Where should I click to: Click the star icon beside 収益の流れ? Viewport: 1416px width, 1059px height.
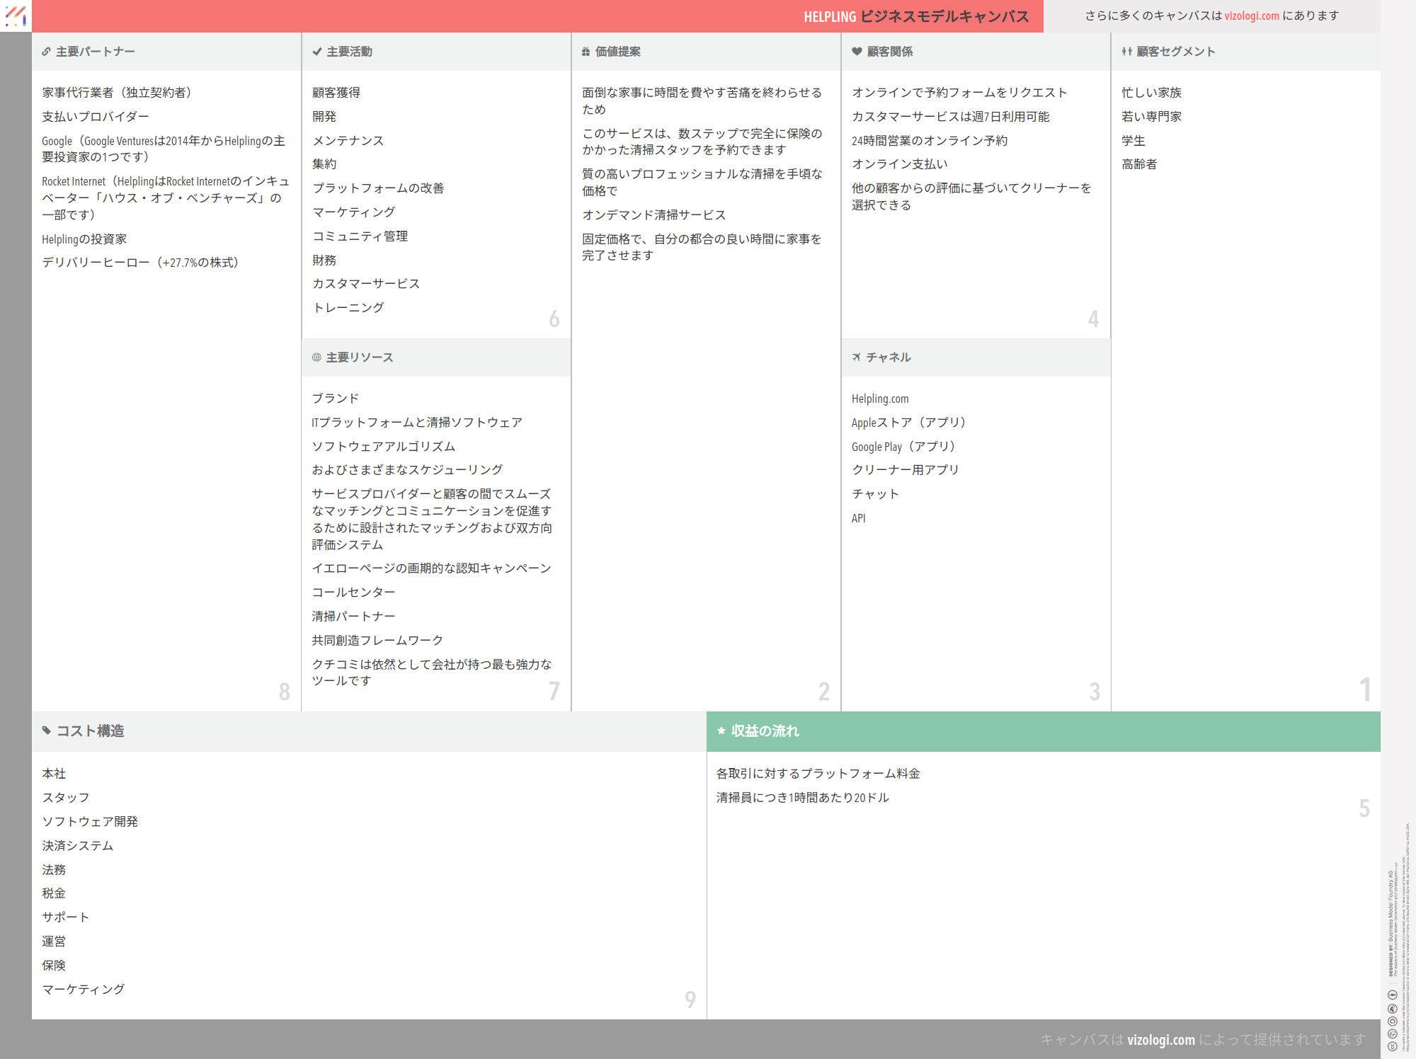(x=721, y=731)
